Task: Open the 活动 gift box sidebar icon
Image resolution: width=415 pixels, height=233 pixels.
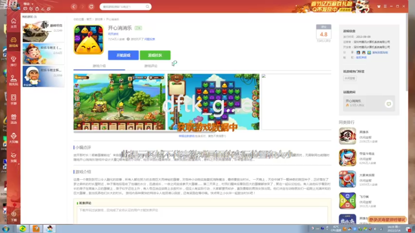Action: coord(13,119)
